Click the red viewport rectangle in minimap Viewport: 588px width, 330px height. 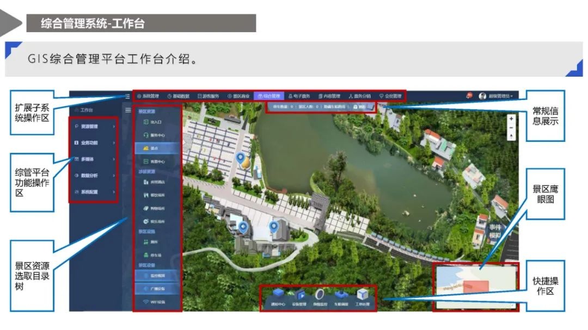[x=476, y=287]
